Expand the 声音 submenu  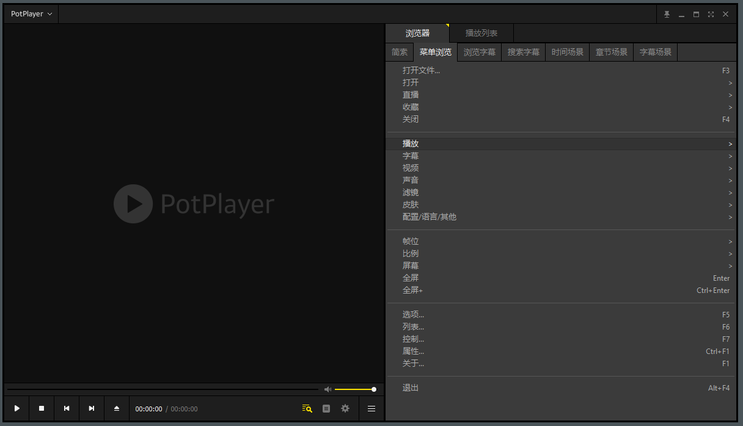click(560, 181)
